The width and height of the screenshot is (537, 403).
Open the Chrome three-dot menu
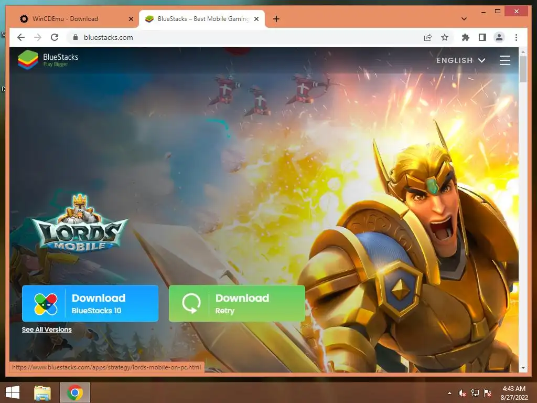tap(516, 37)
